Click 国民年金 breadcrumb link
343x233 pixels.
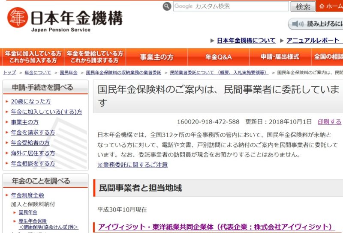69,73
